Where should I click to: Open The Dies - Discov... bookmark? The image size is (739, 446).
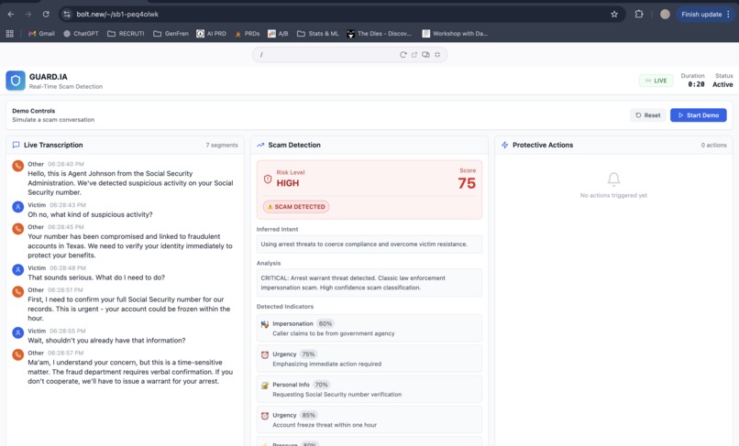coord(379,34)
